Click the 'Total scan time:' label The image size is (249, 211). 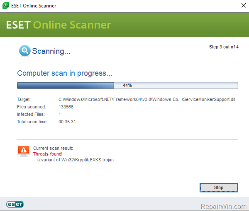32,122
